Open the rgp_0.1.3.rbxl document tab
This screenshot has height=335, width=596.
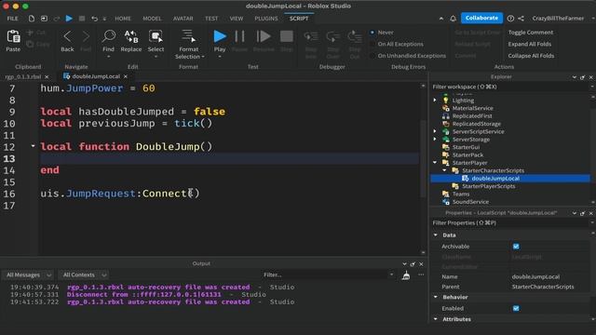tap(22, 76)
